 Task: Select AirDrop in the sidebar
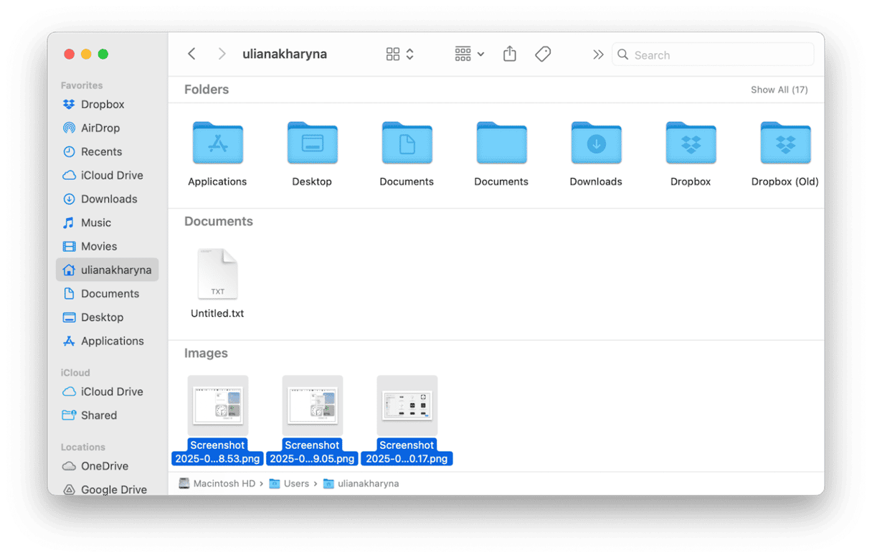[x=100, y=128]
